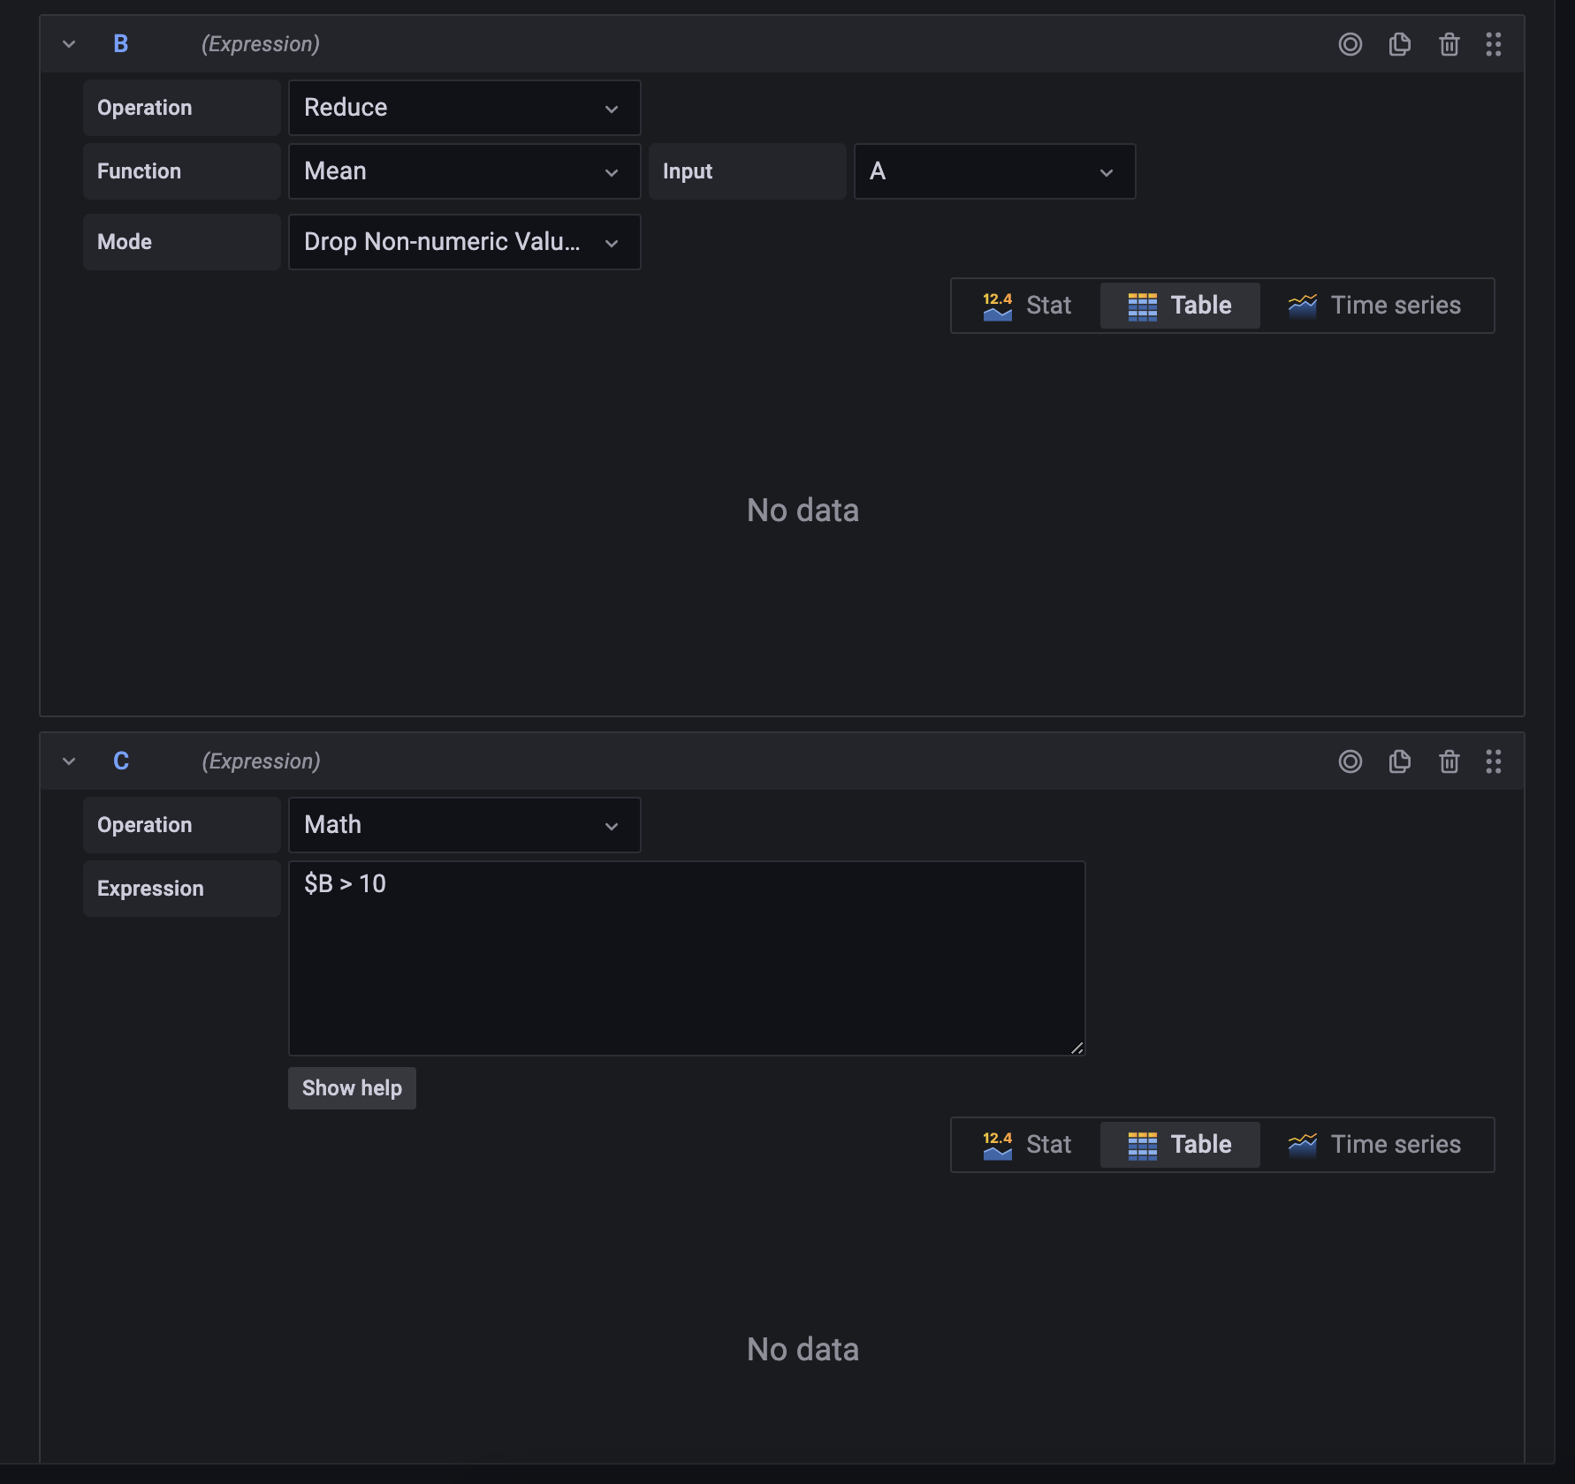Open the Operation dropdown showing Math
The image size is (1575, 1484).
464,824
